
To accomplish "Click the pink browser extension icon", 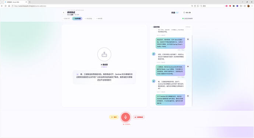I will coord(226,6).
